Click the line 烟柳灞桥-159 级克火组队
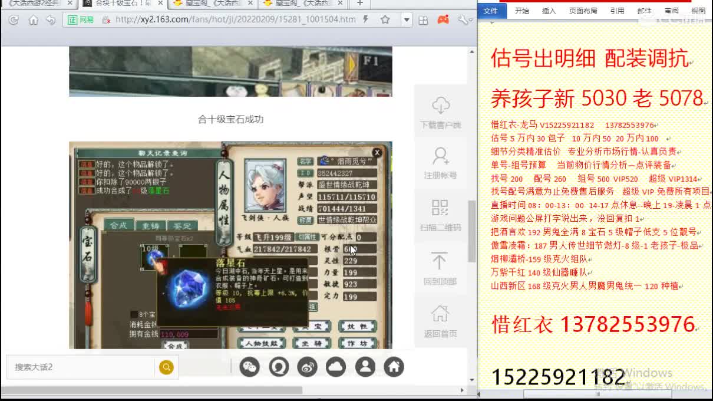Screen dimensions: 713x401 539,259
